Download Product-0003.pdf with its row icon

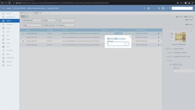158,45
